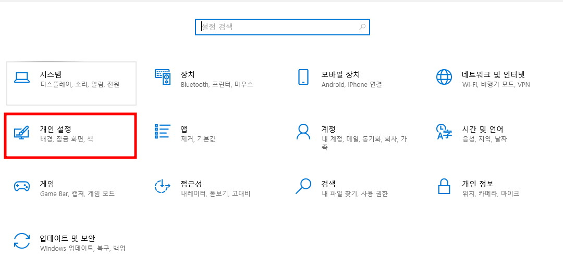The image size is (563, 271).
Task: Click the text Game Bar, 캡처, 게임 모드
Action: pos(77,193)
